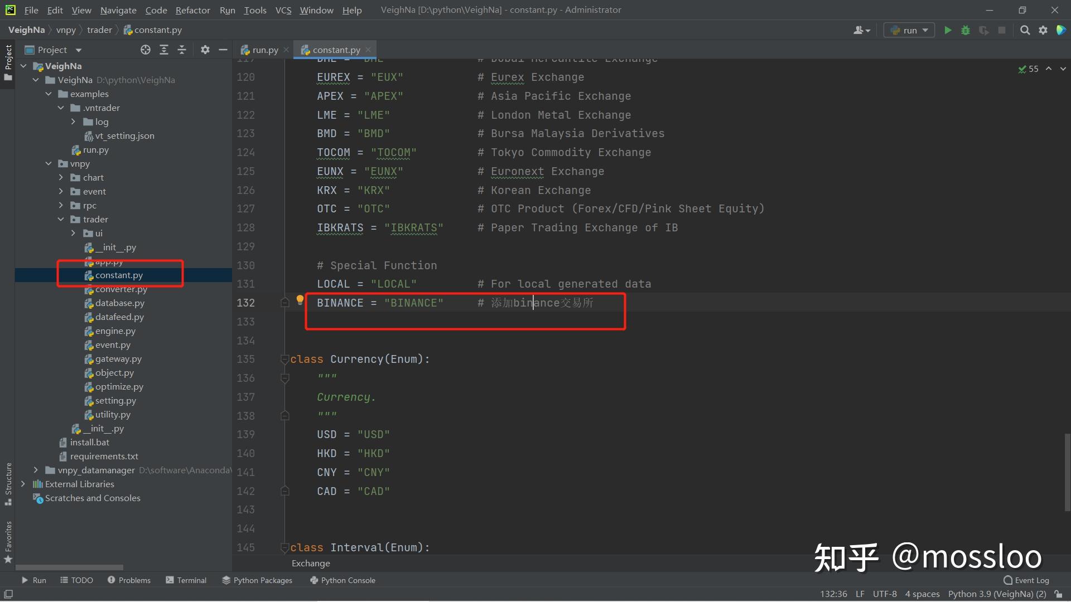Open the Event Log
This screenshot has height=602, width=1071.
1026,580
